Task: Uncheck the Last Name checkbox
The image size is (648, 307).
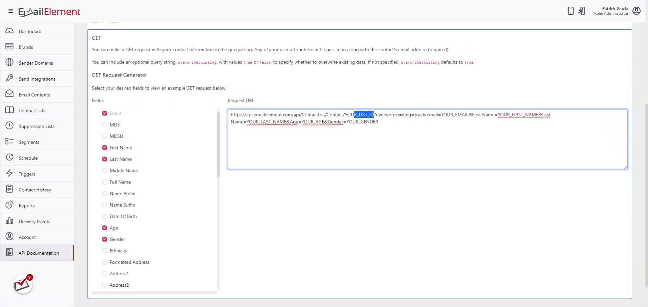Action: pos(105,159)
